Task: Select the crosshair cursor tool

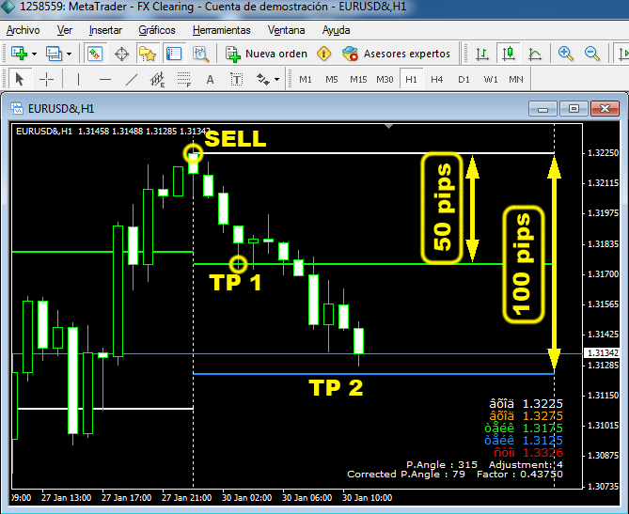Action: pyautogui.click(x=46, y=79)
